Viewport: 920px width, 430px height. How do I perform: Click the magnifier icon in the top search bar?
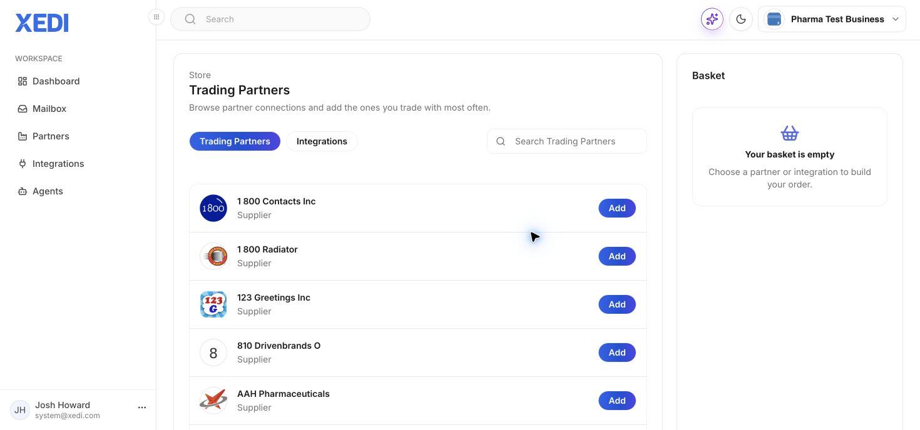tap(190, 19)
